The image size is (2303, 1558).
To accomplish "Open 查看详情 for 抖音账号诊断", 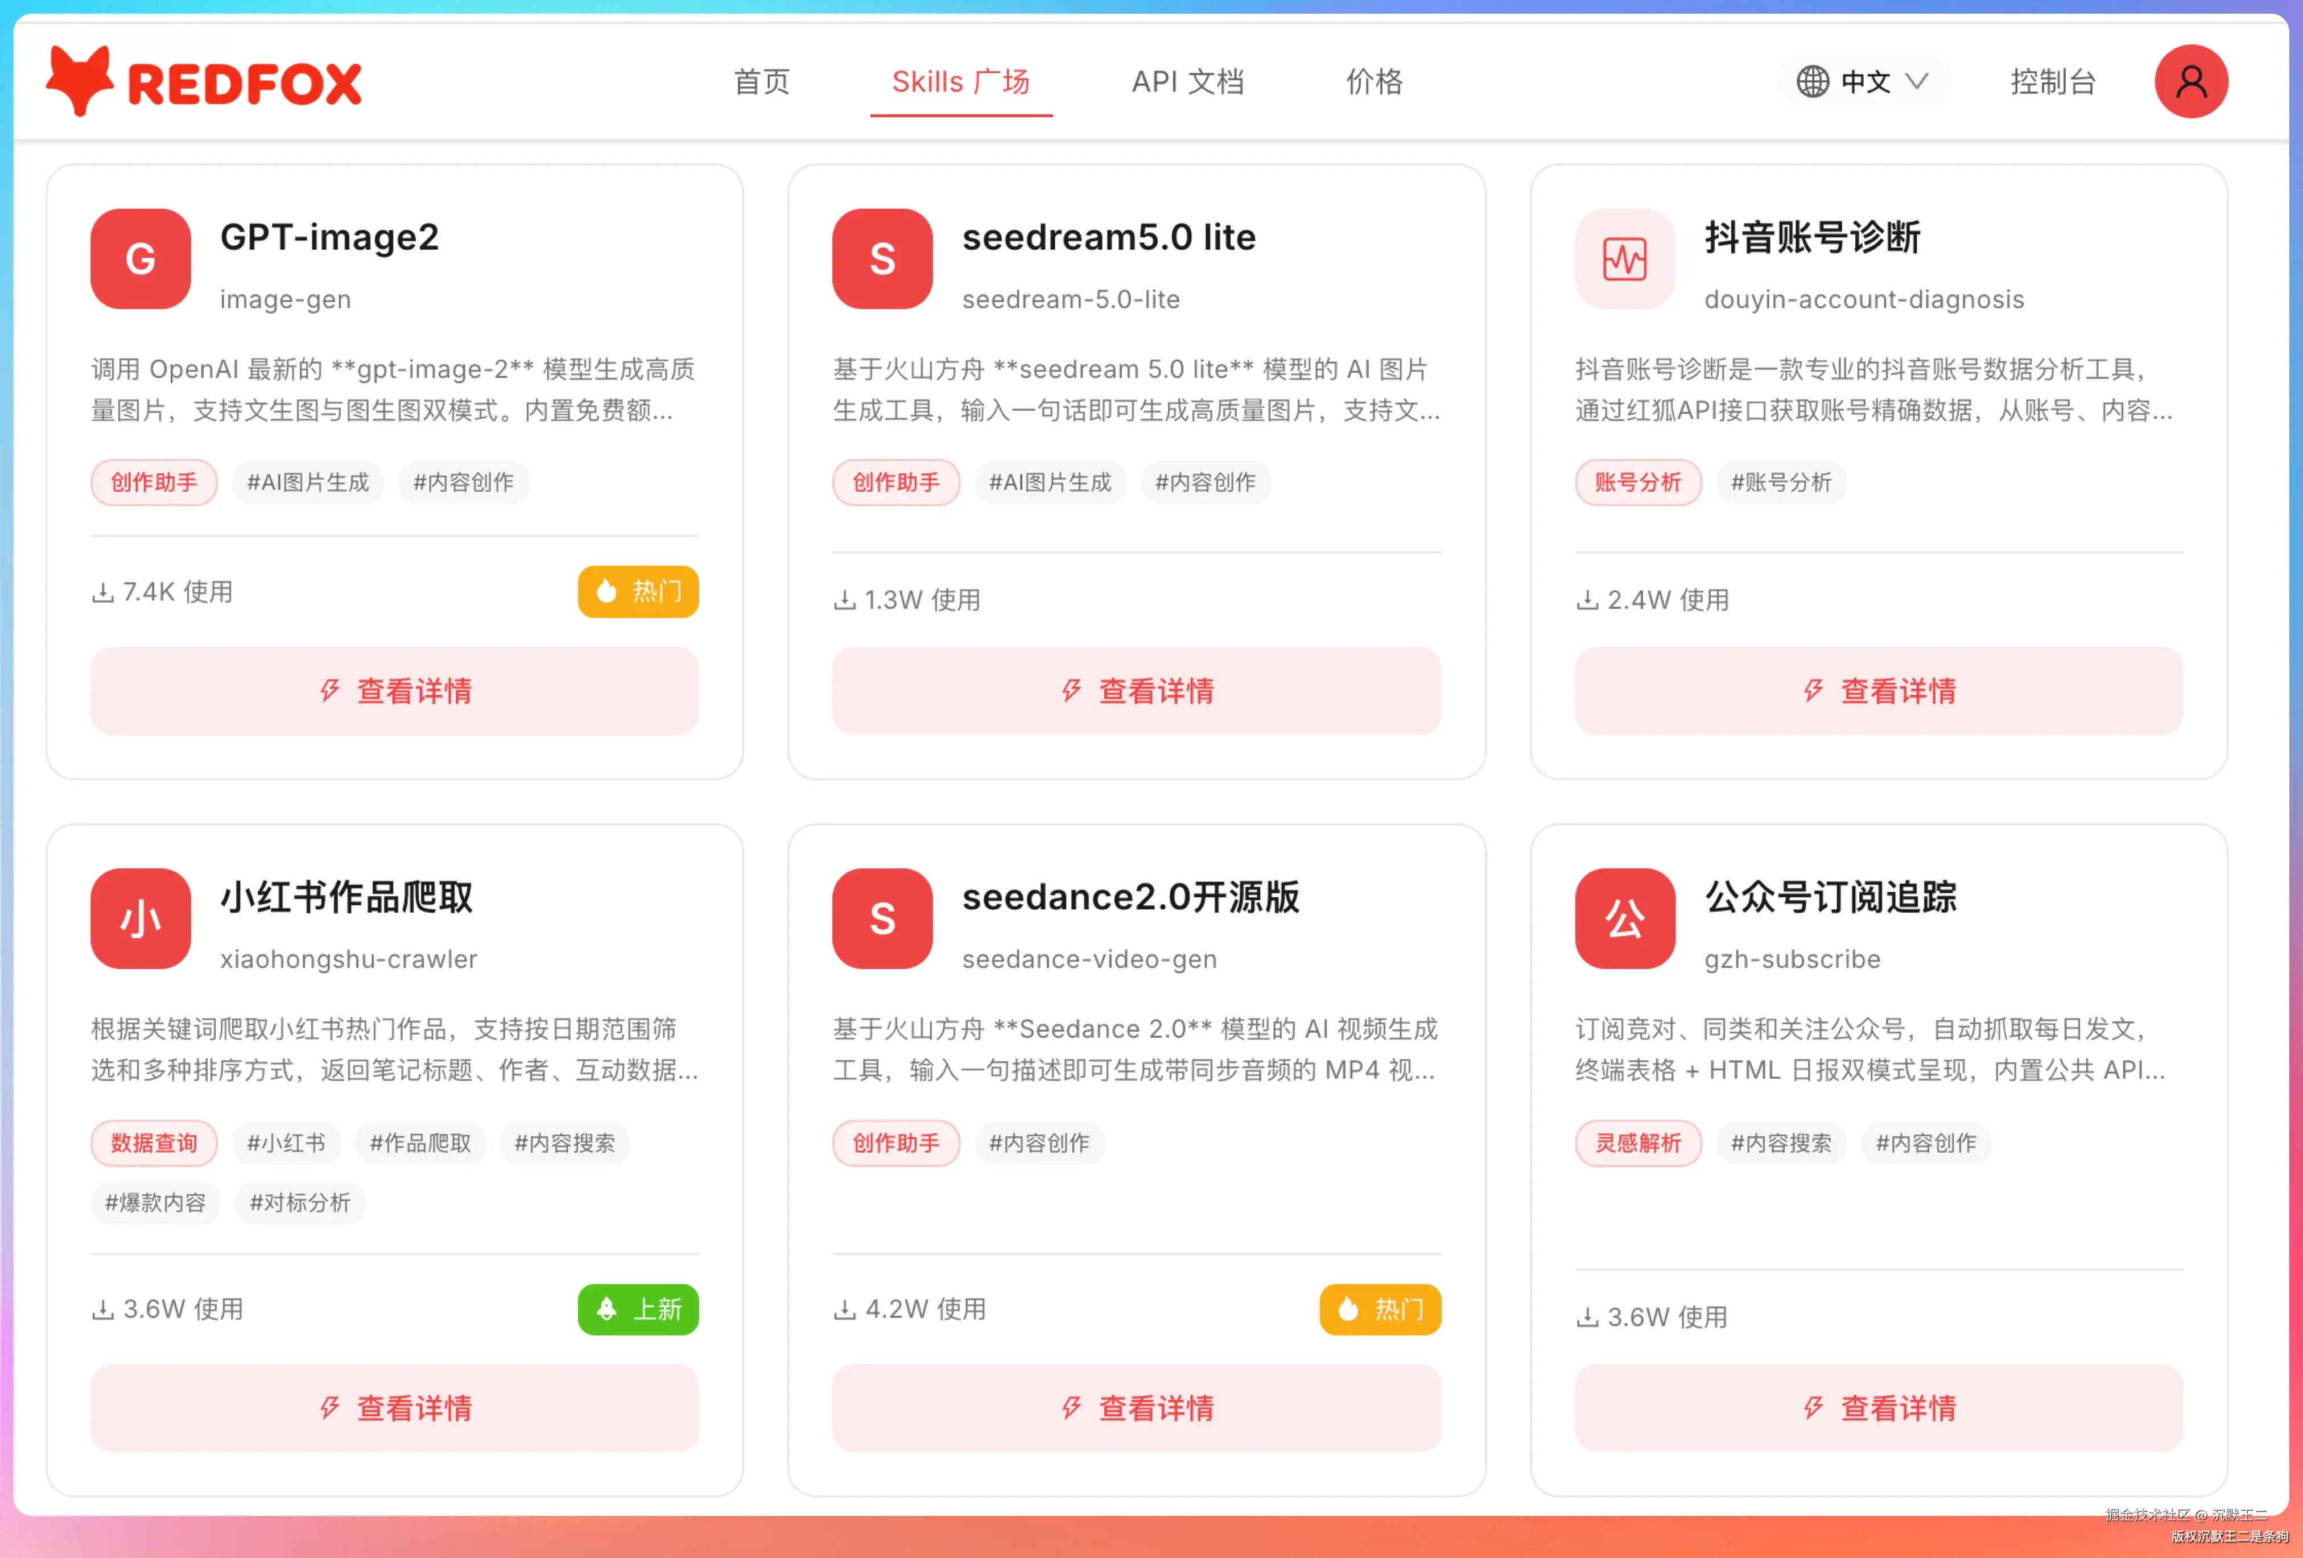I will (x=1879, y=691).
